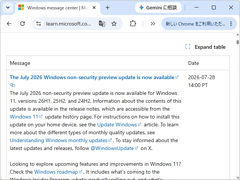Click the Message column header

pyautogui.click(x=20, y=63)
